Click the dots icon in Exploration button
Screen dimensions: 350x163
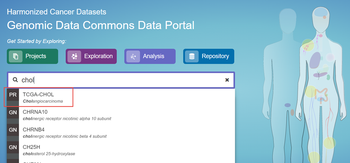pos(74,56)
